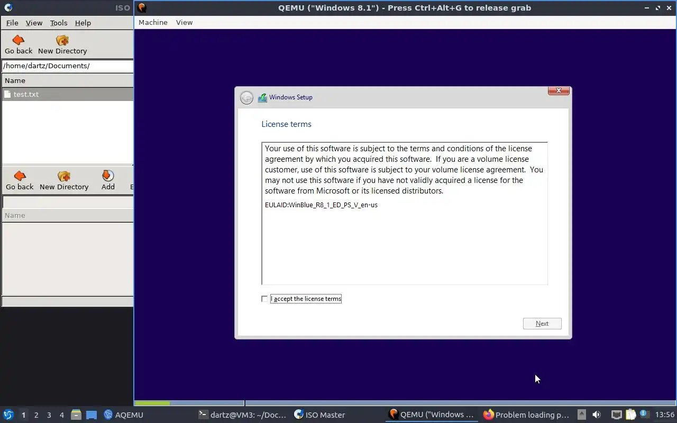This screenshot has height=423, width=677.
Task: Check the 'I accept the license terms' box
Action: tap(264, 299)
